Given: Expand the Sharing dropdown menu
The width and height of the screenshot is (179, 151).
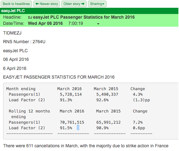Looking at the screenshot, I should [97, 4].
